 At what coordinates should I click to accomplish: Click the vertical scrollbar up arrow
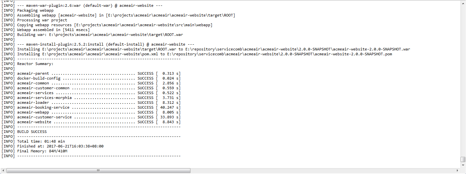pyautogui.click(x=463, y=3)
